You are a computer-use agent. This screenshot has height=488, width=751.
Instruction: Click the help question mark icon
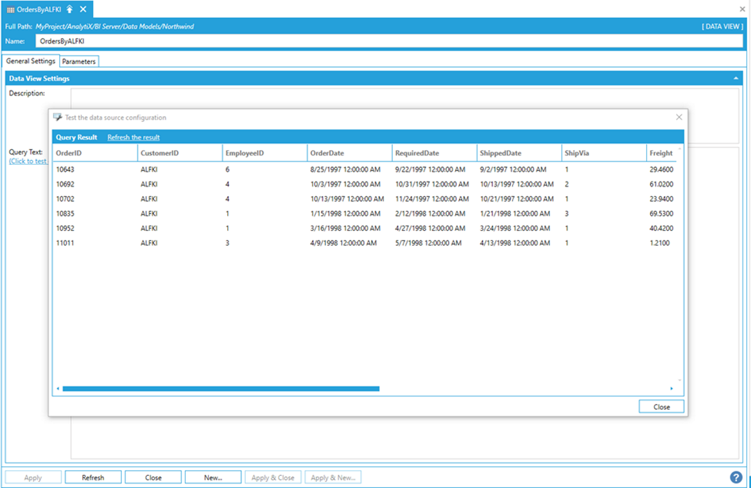pyautogui.click(x=736, y=477)
